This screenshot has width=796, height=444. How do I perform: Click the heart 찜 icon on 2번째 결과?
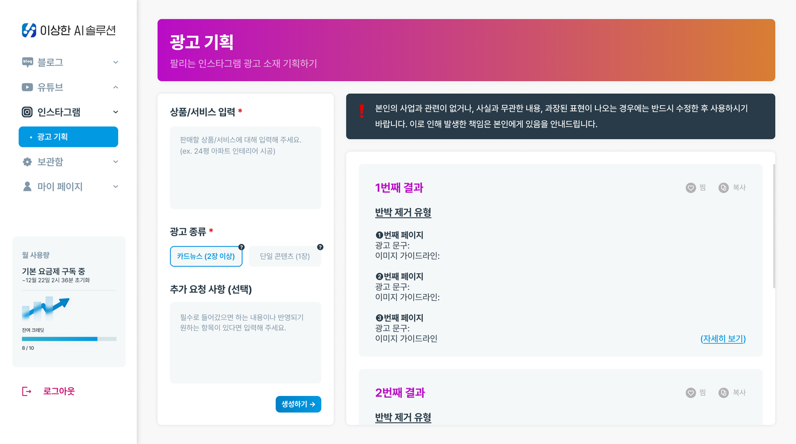(691, 393)
